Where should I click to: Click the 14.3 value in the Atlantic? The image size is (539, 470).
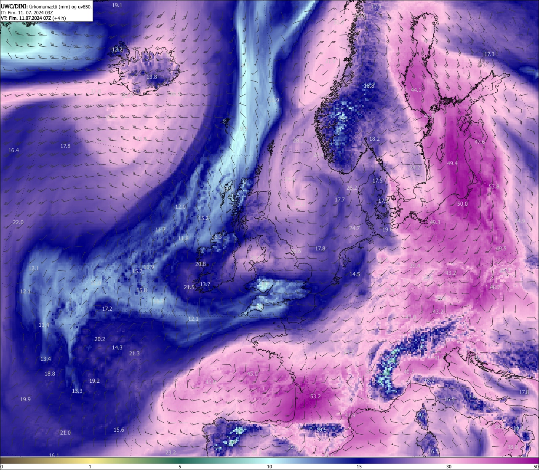[x=117, y=348]
